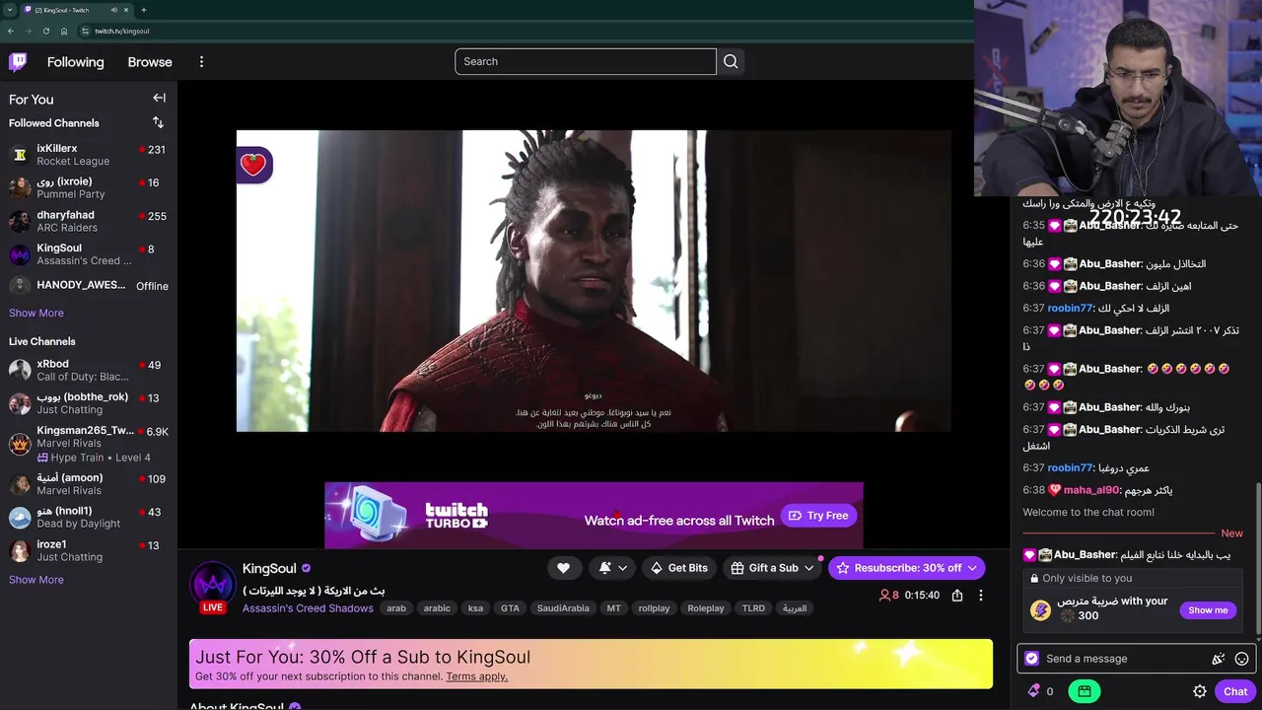This screenshot has height=710, width=1262.
Task: Click the Twitch logo home icon
Action: coord(18,62)
